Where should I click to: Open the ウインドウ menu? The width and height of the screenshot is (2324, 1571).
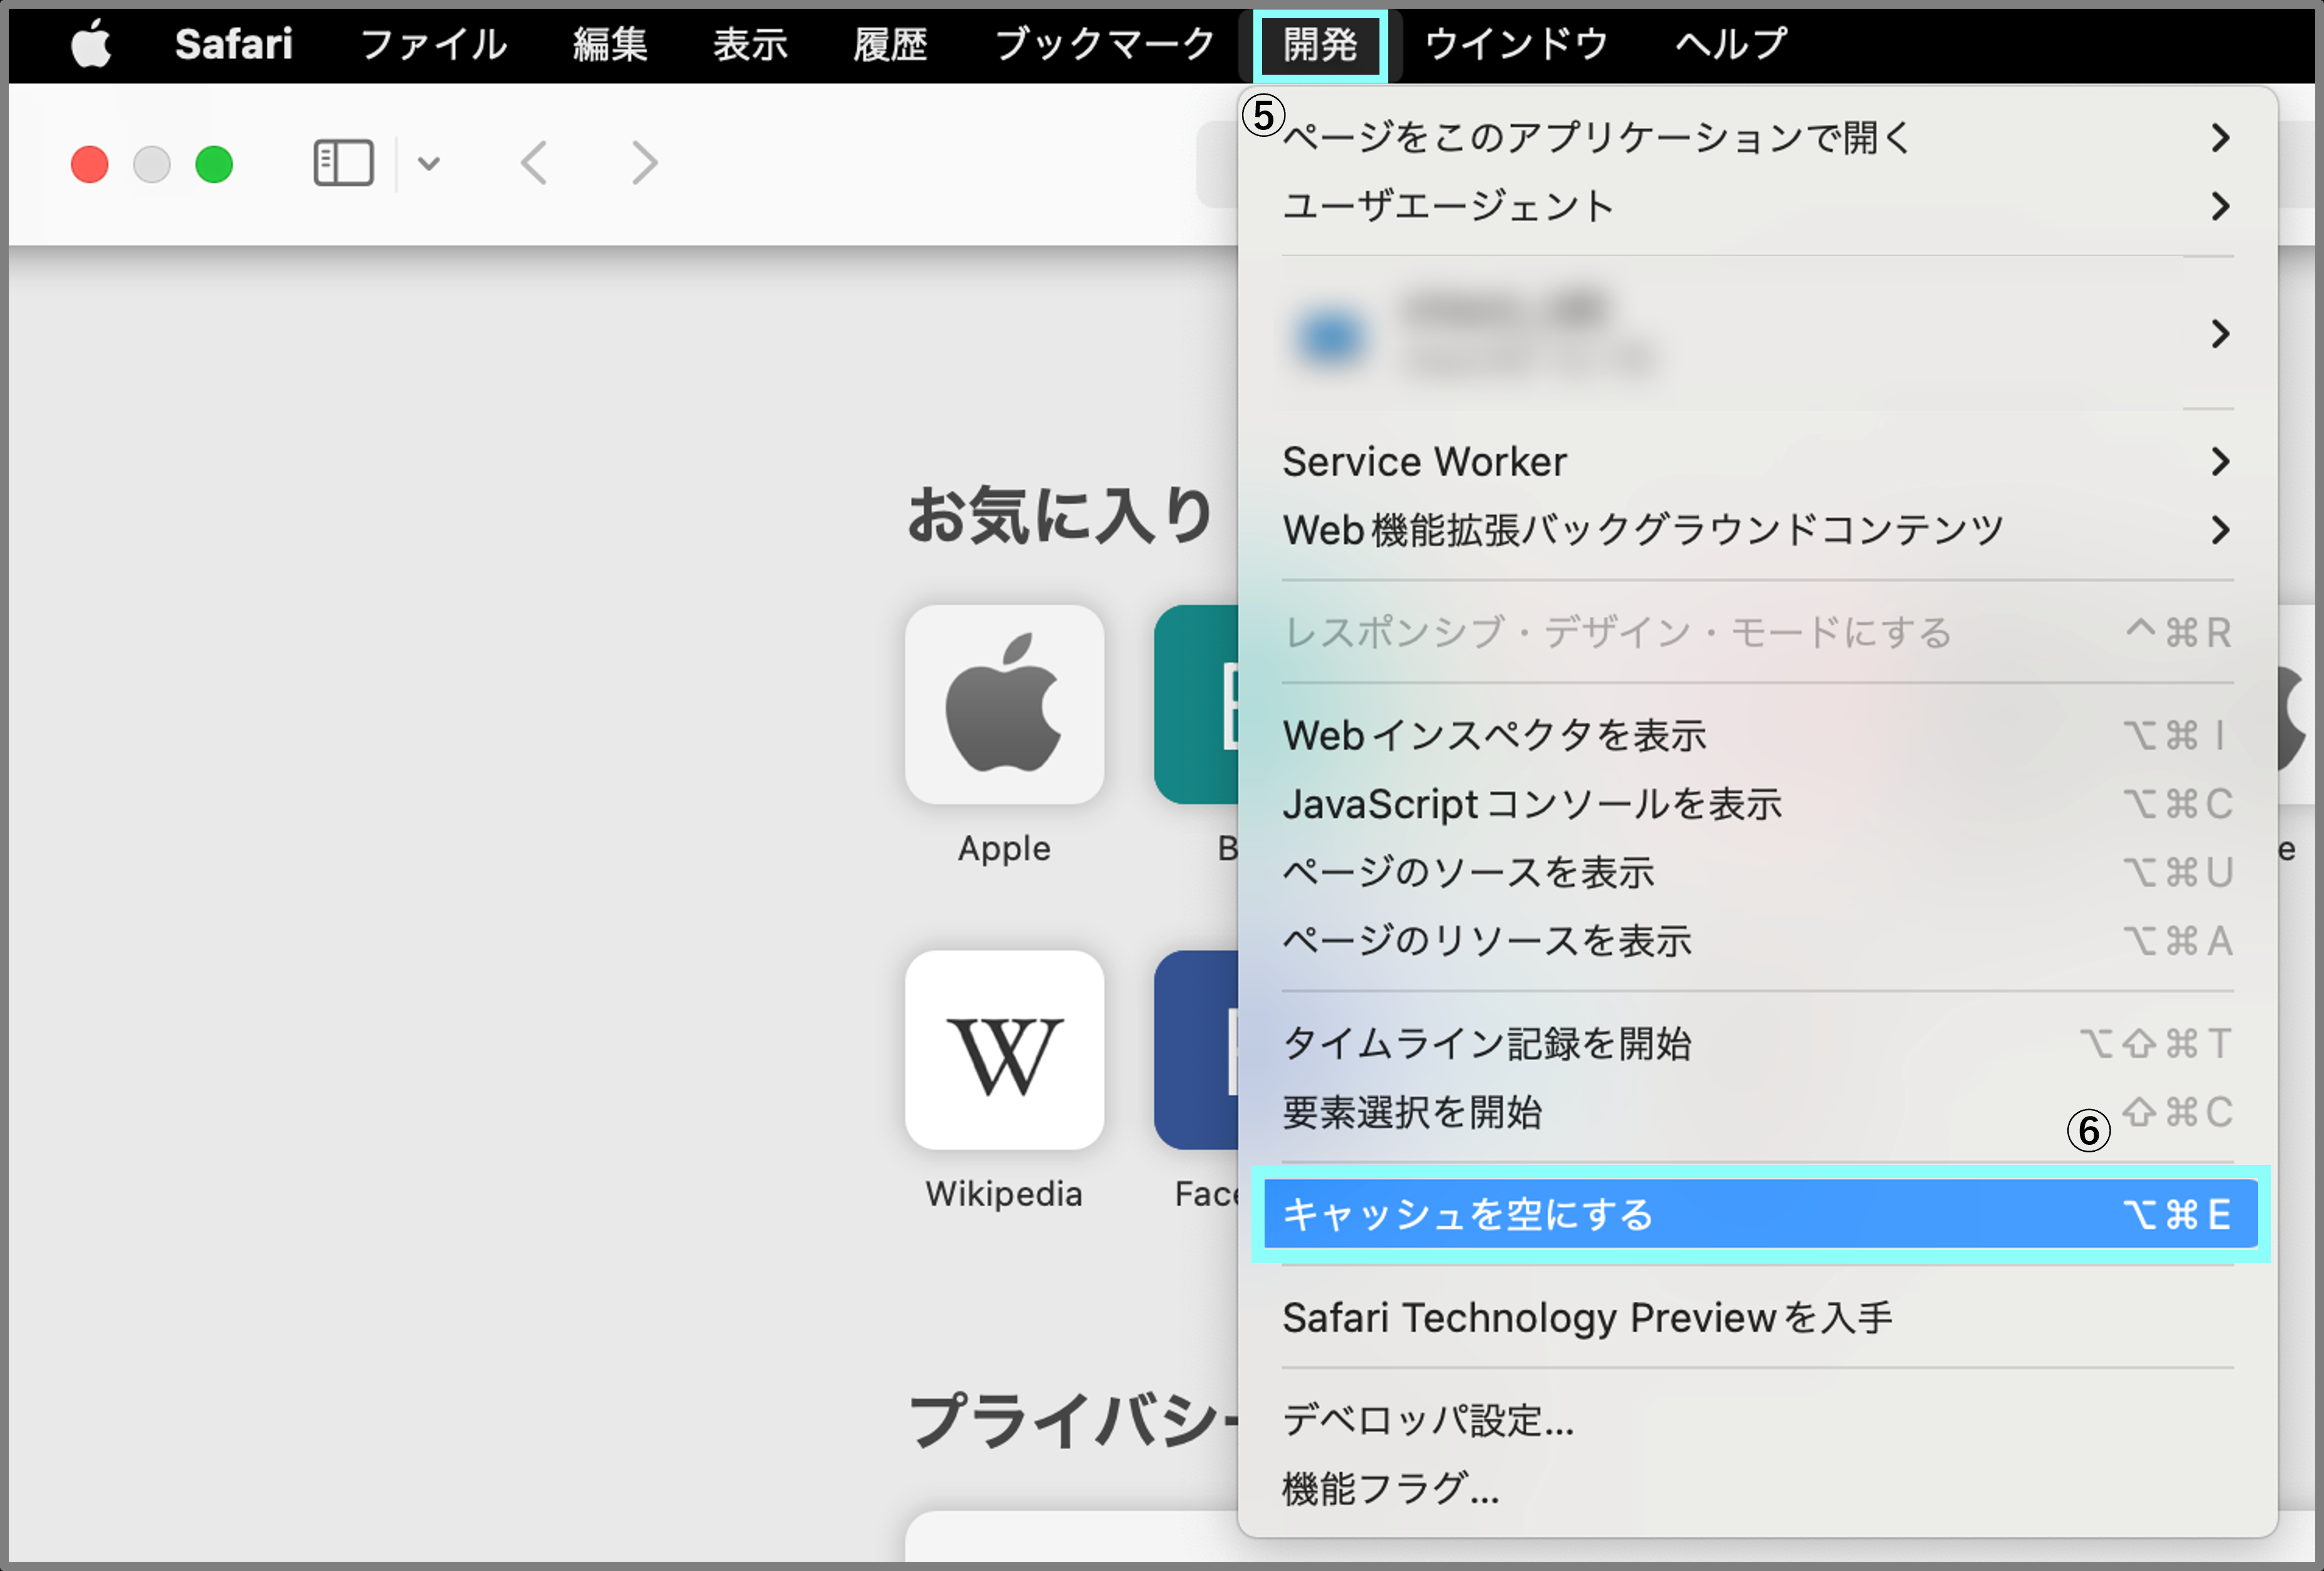click(x=1516, y=44)
